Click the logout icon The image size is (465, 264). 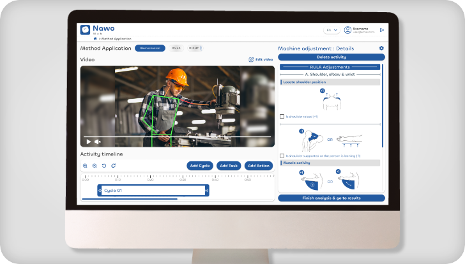point(382,30)
